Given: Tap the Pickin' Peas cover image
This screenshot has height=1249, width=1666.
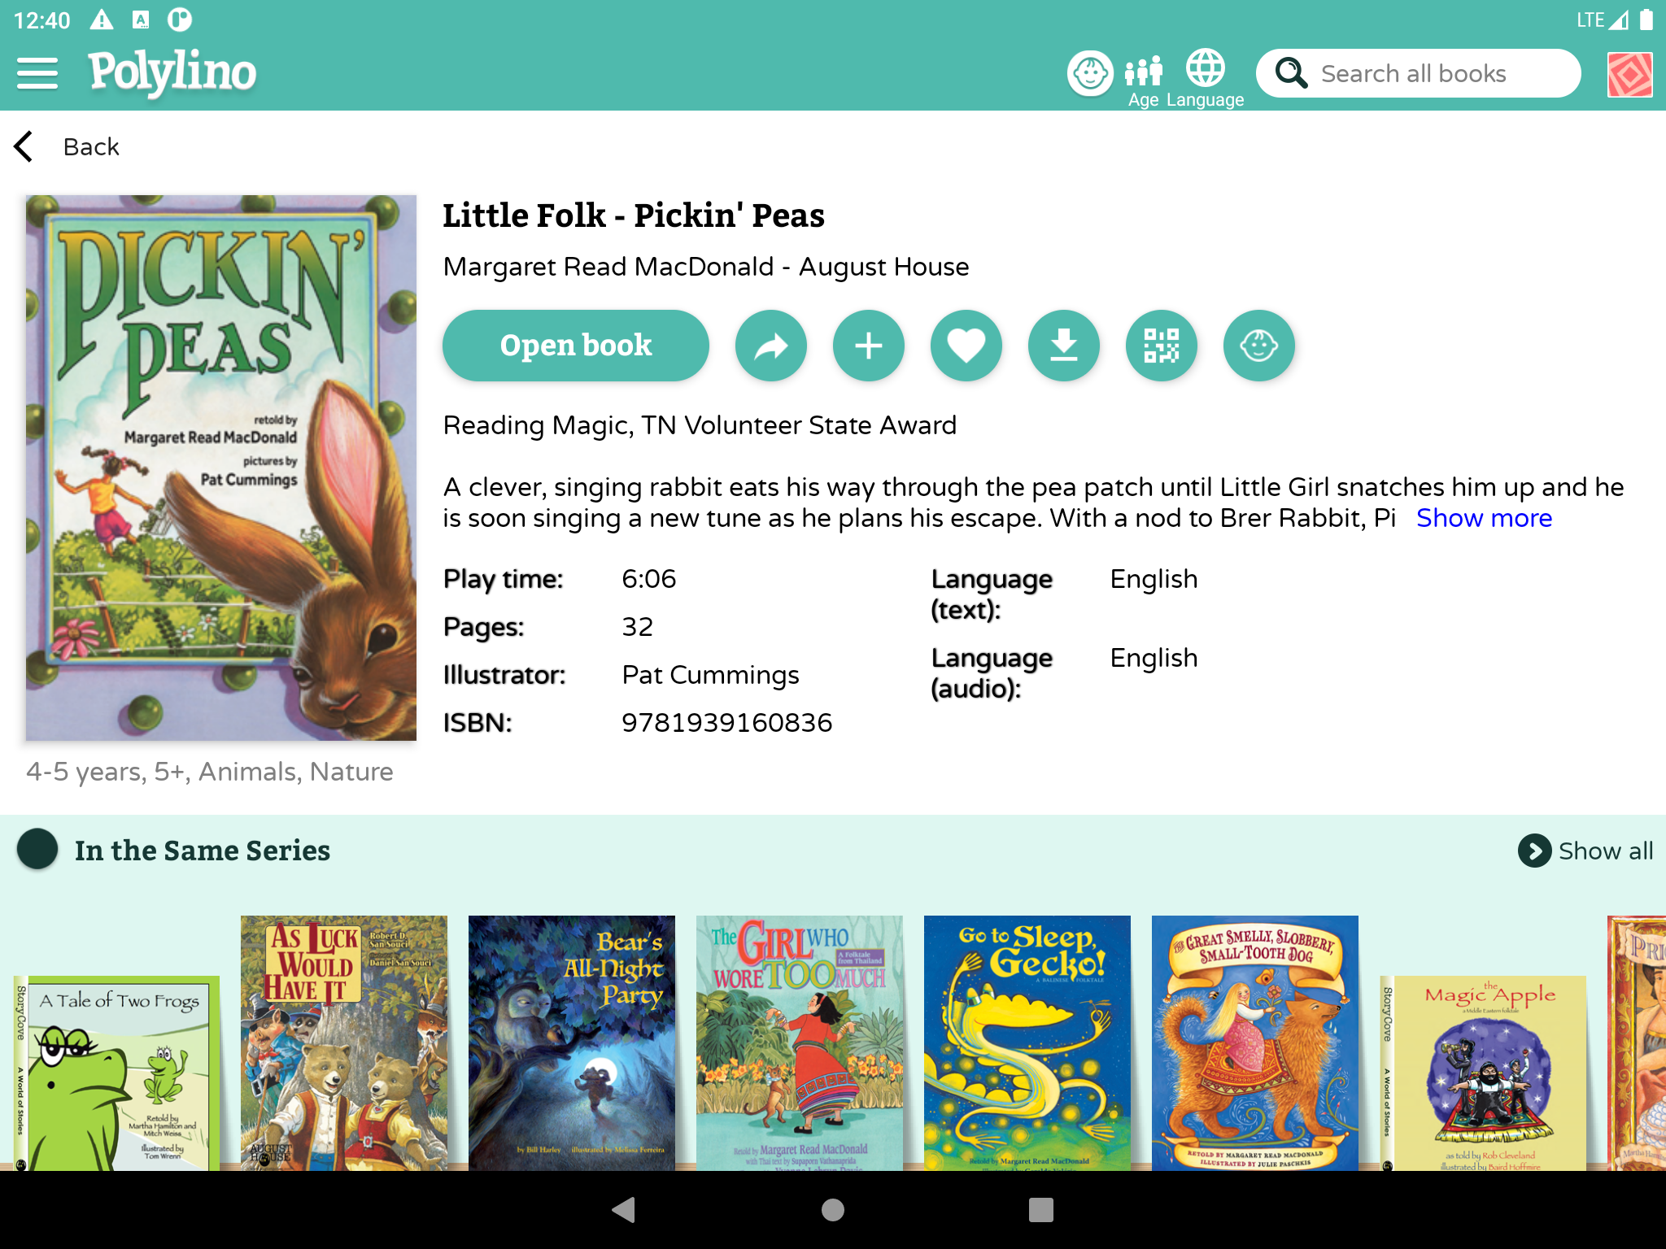Looking at the screenshot, I should pos(221,468).
